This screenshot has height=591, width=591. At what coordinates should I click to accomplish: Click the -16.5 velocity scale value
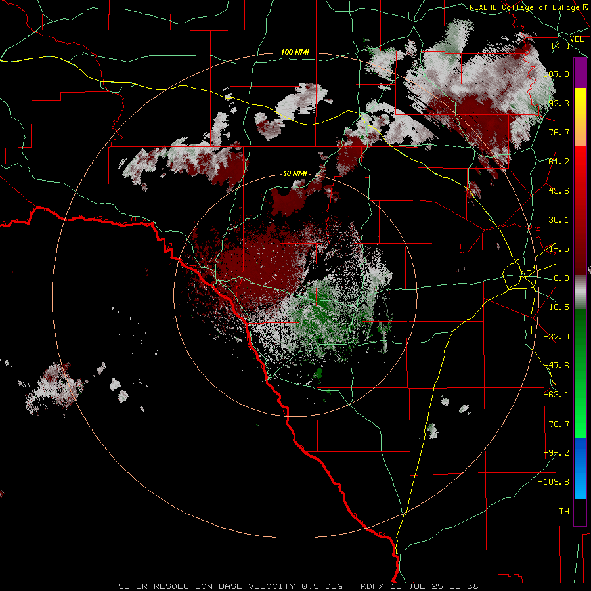[x=557, y=307]
